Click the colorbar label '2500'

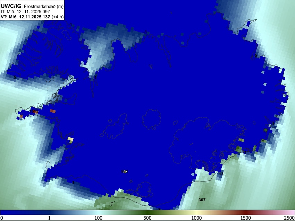290,218
